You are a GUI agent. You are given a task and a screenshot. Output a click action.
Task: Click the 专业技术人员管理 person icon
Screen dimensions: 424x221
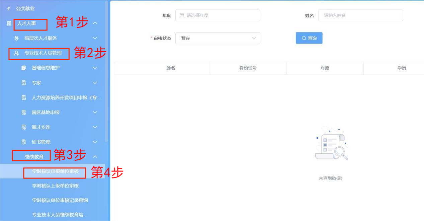[16, 53]
